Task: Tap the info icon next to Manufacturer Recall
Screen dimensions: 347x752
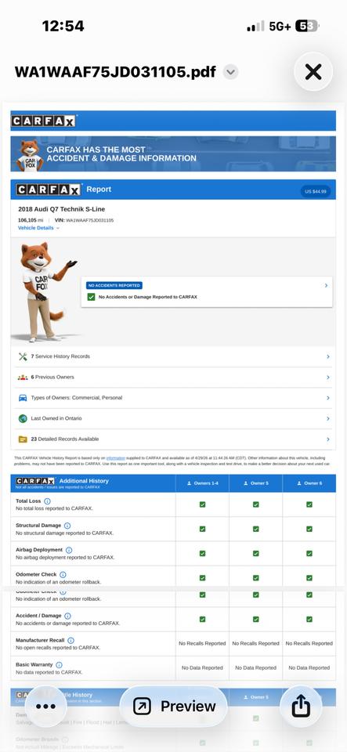Action: point(70,640)
